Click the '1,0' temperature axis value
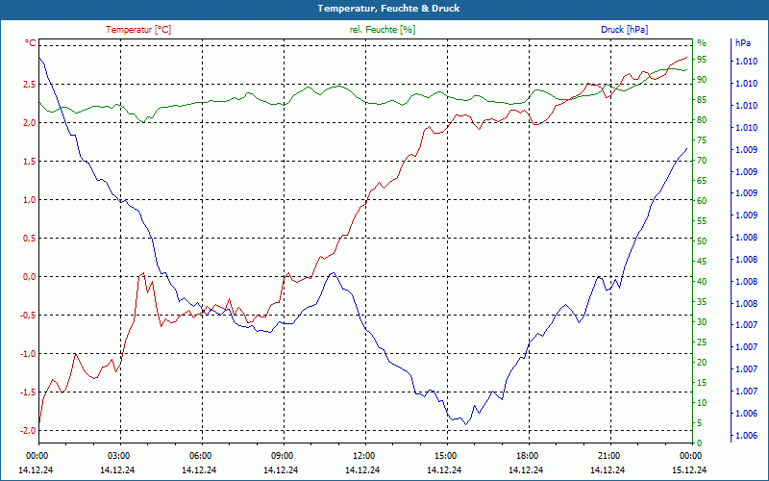This screenshot has height=481, width=769. tap(30, 199)
